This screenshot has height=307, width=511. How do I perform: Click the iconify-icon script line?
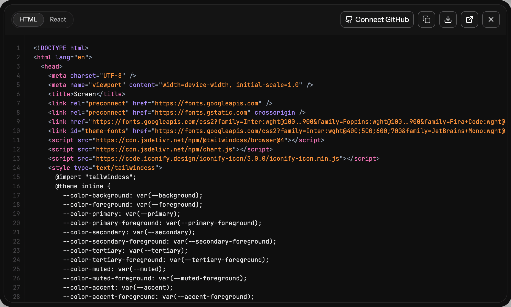click(214, 159)
